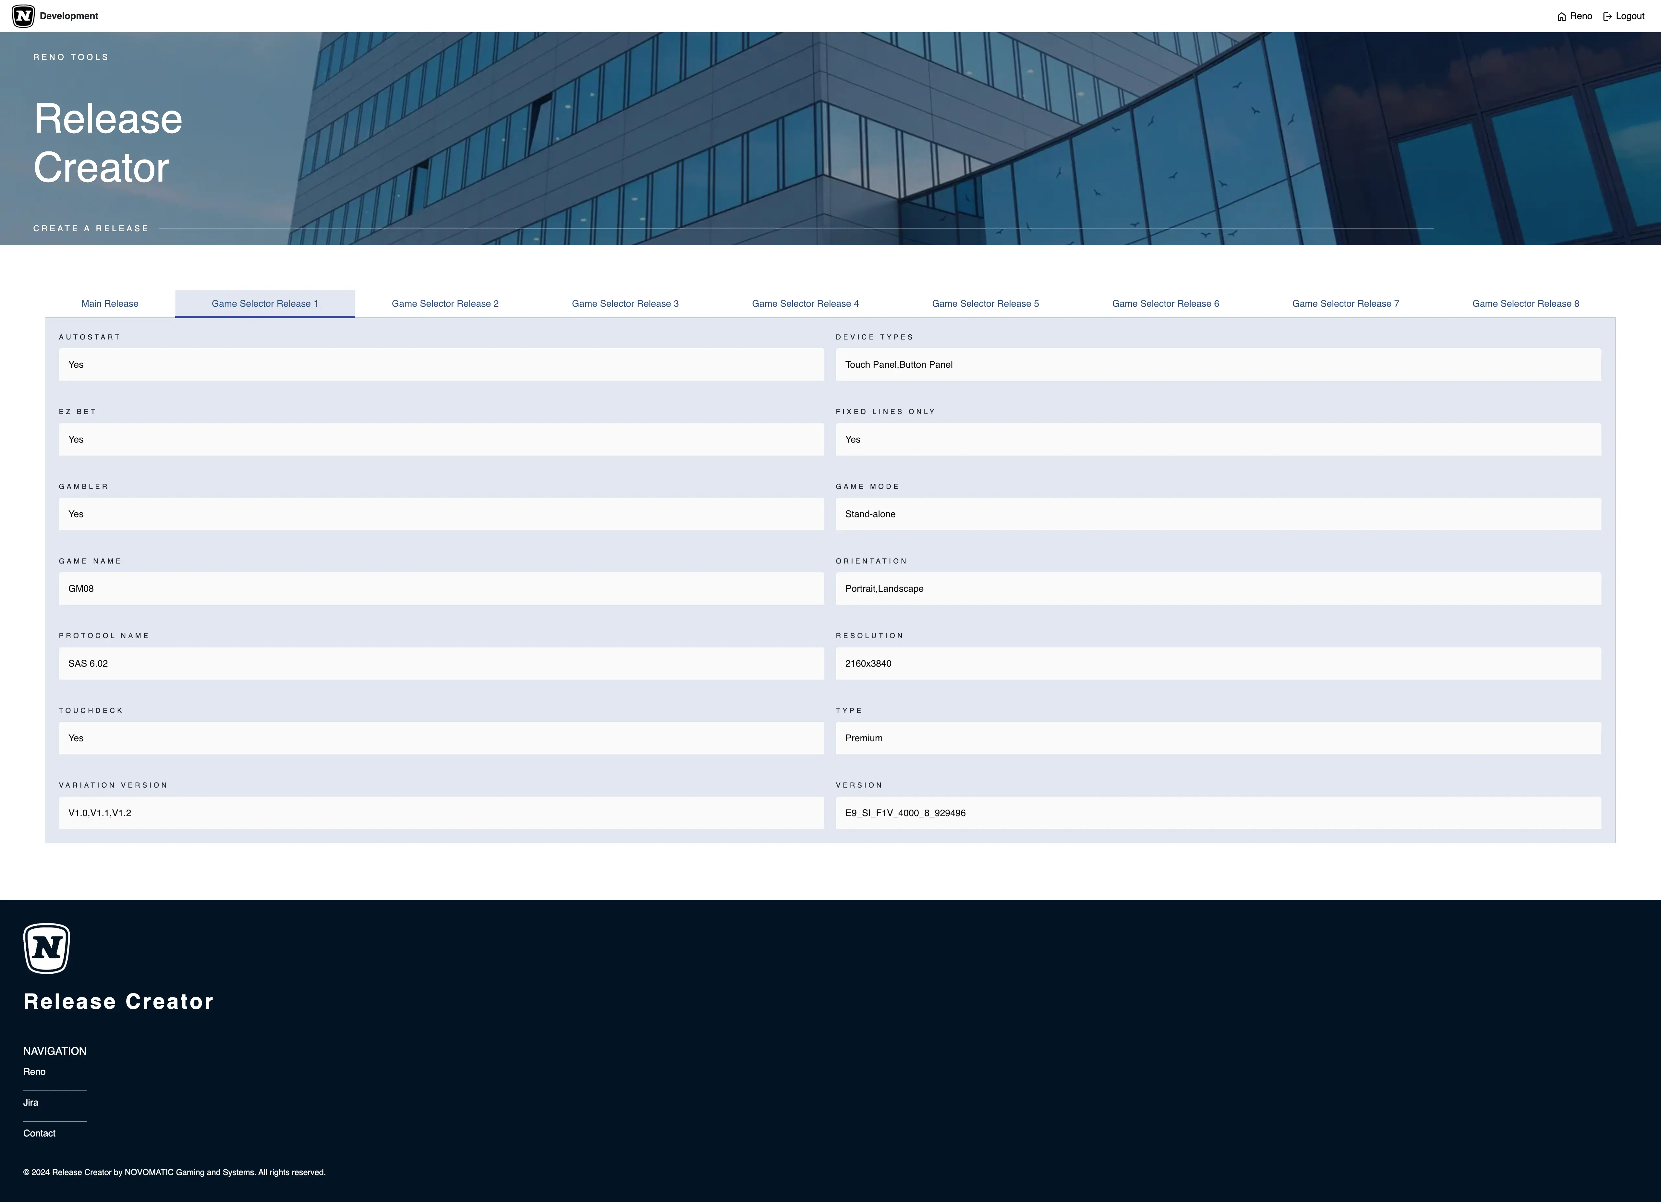
Task: Click the Contact footer link
Action: (40, 1133)
